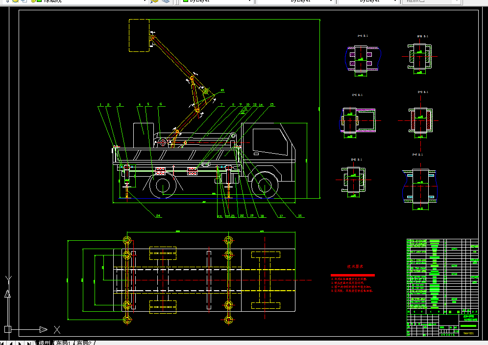Open the layer name dropdown list
Viewport: 488px width, 345px height.
pos(145,1)
